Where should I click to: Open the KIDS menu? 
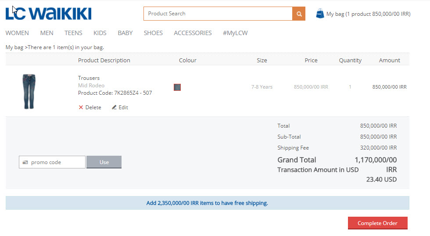click(100, 33)
